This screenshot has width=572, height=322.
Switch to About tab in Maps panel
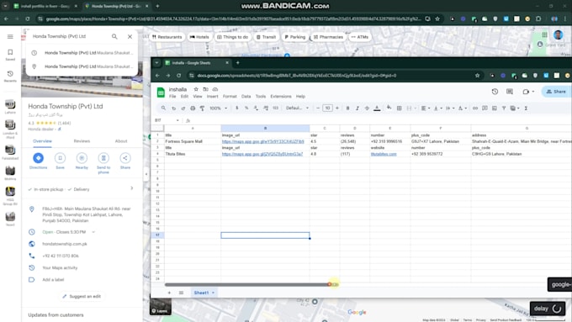pyautogui.click(x=121, y=141)
